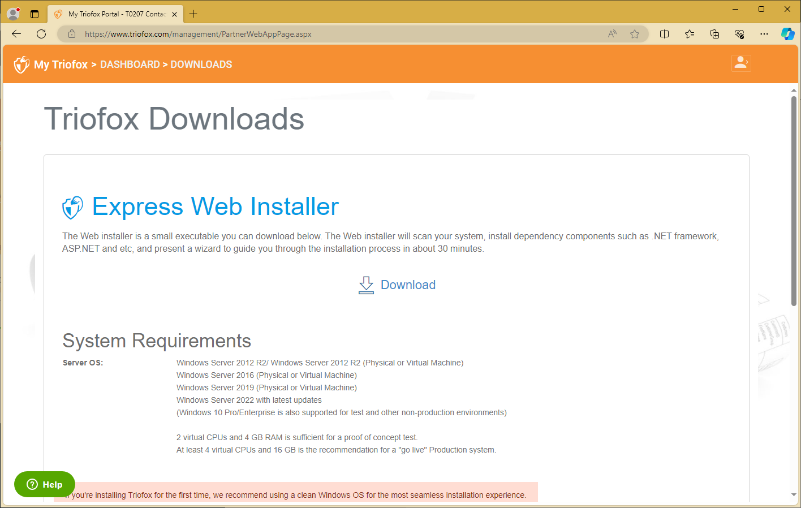This screenshot has width=801, height=508.
Task: Add this page to favorites via star icon
Action: 634,33
